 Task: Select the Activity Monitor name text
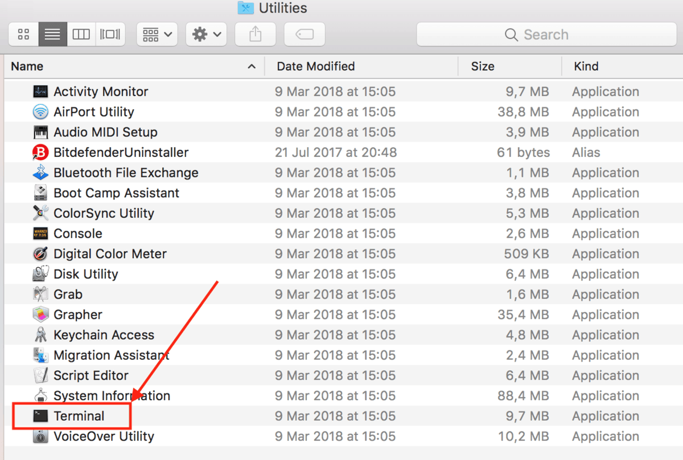pos(101,92)
